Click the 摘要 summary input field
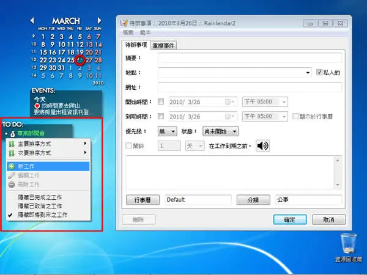Image resolution: width=367 pixels, height=275 pixels. (250, 58)
